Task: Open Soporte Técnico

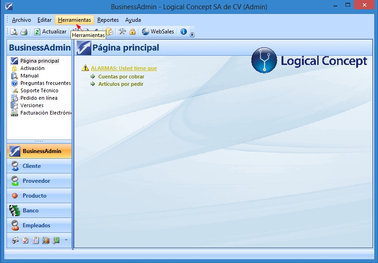Action: pos(39,90)
